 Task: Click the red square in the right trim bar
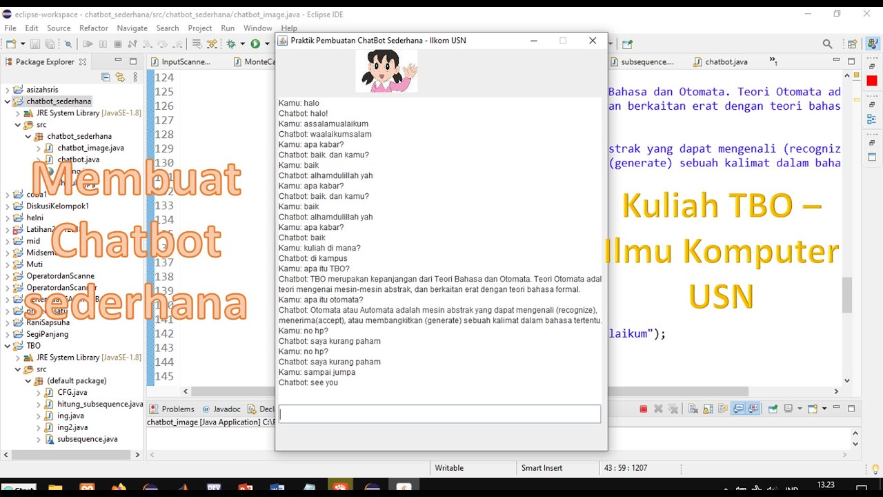pyautogui.click(x=872, y=81)
